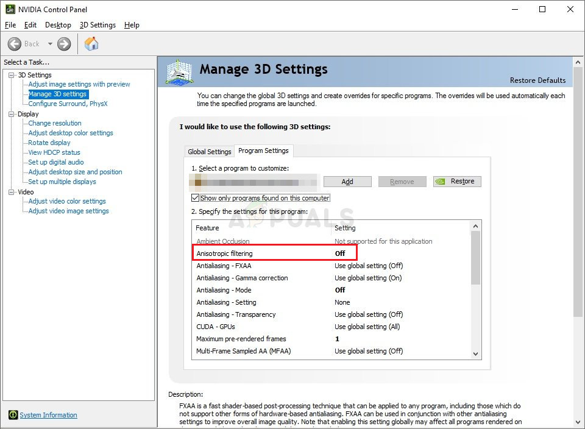This screenshot has width=585, height=429.
Task: Open the Edit menu
Action: 30,25
